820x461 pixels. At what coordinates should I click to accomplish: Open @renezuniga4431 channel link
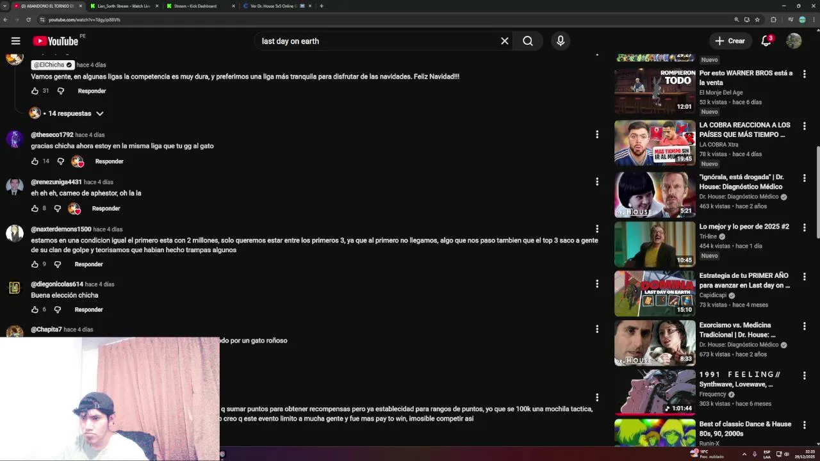coord(56,182)
